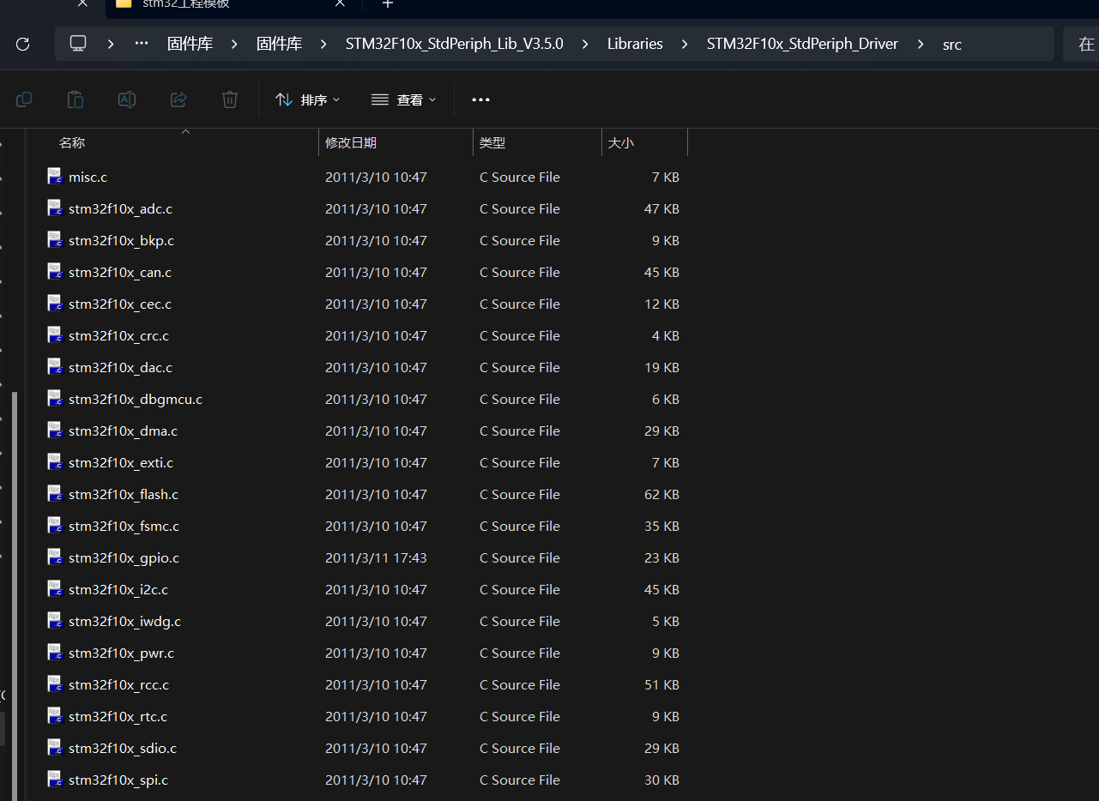Screen dimensions: 1099x801
Task: Open the See more (…) toolbar menu
Action: pos(480,99)
